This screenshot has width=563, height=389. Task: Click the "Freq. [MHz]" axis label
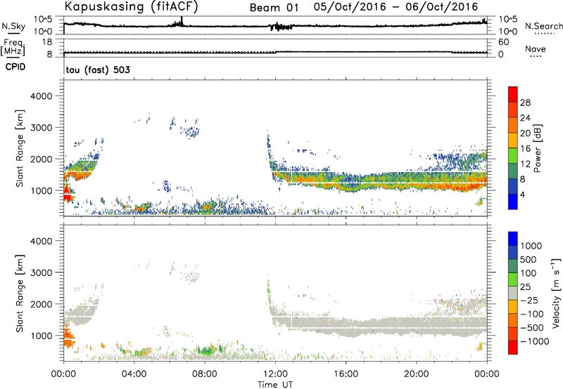[x=13, y=47]
